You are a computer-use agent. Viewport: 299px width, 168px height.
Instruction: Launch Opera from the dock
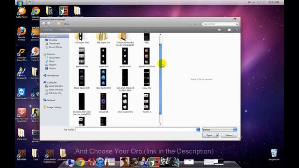[91, 162]
